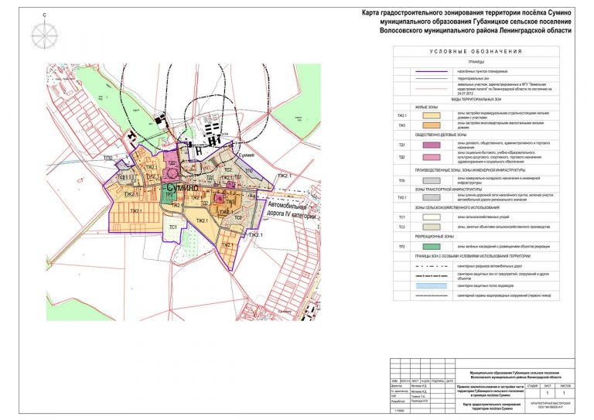Click the 'ЖИЛЫЕ ЗОНЫ' subsection label
The image size is (594, 420).
[x=427, y=108]
